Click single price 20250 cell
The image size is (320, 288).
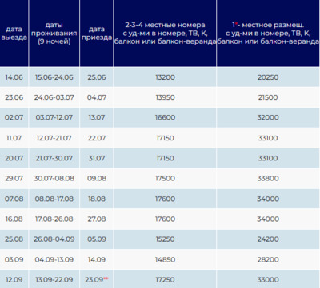(x=268, y=77)
